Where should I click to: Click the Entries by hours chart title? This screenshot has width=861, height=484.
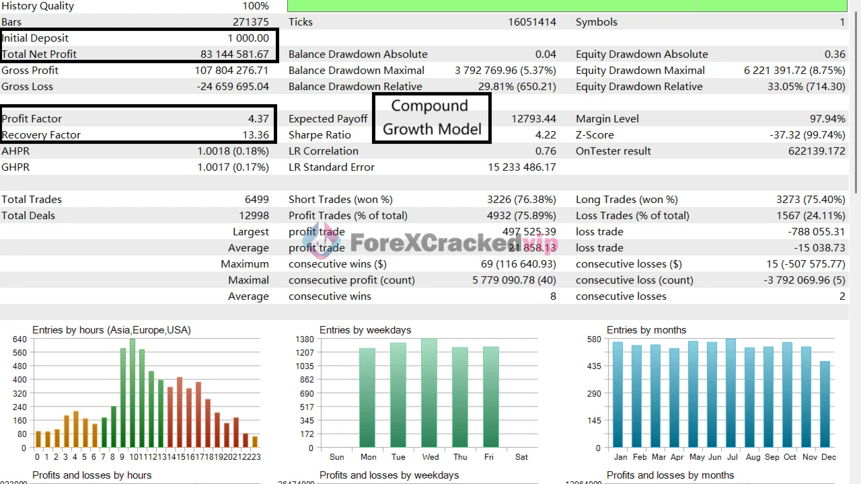pos(111,330)
